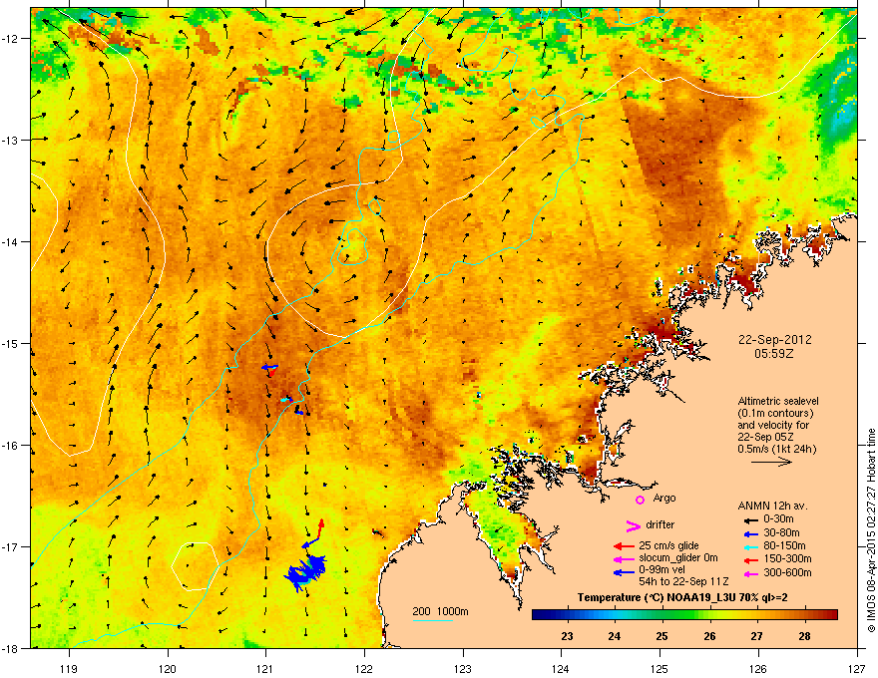Viewport: 878px width, 678px height.
Task: Click the 'ANMN 12h av.' legend heading
Action: (772, 506)
